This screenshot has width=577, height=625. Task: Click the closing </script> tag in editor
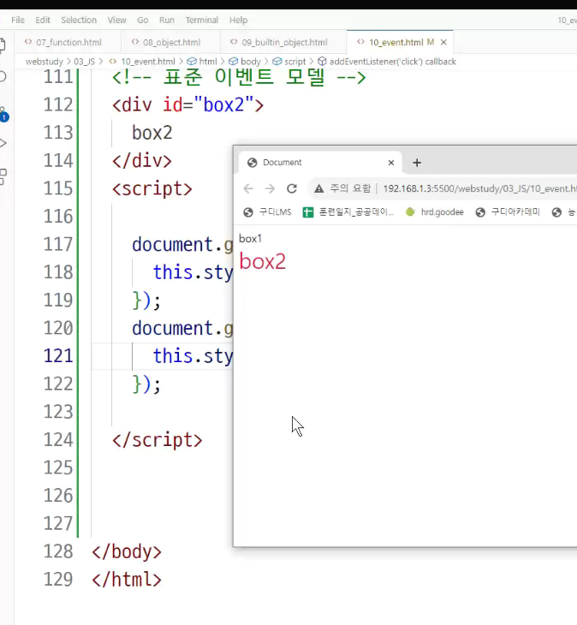pos(157,440)
